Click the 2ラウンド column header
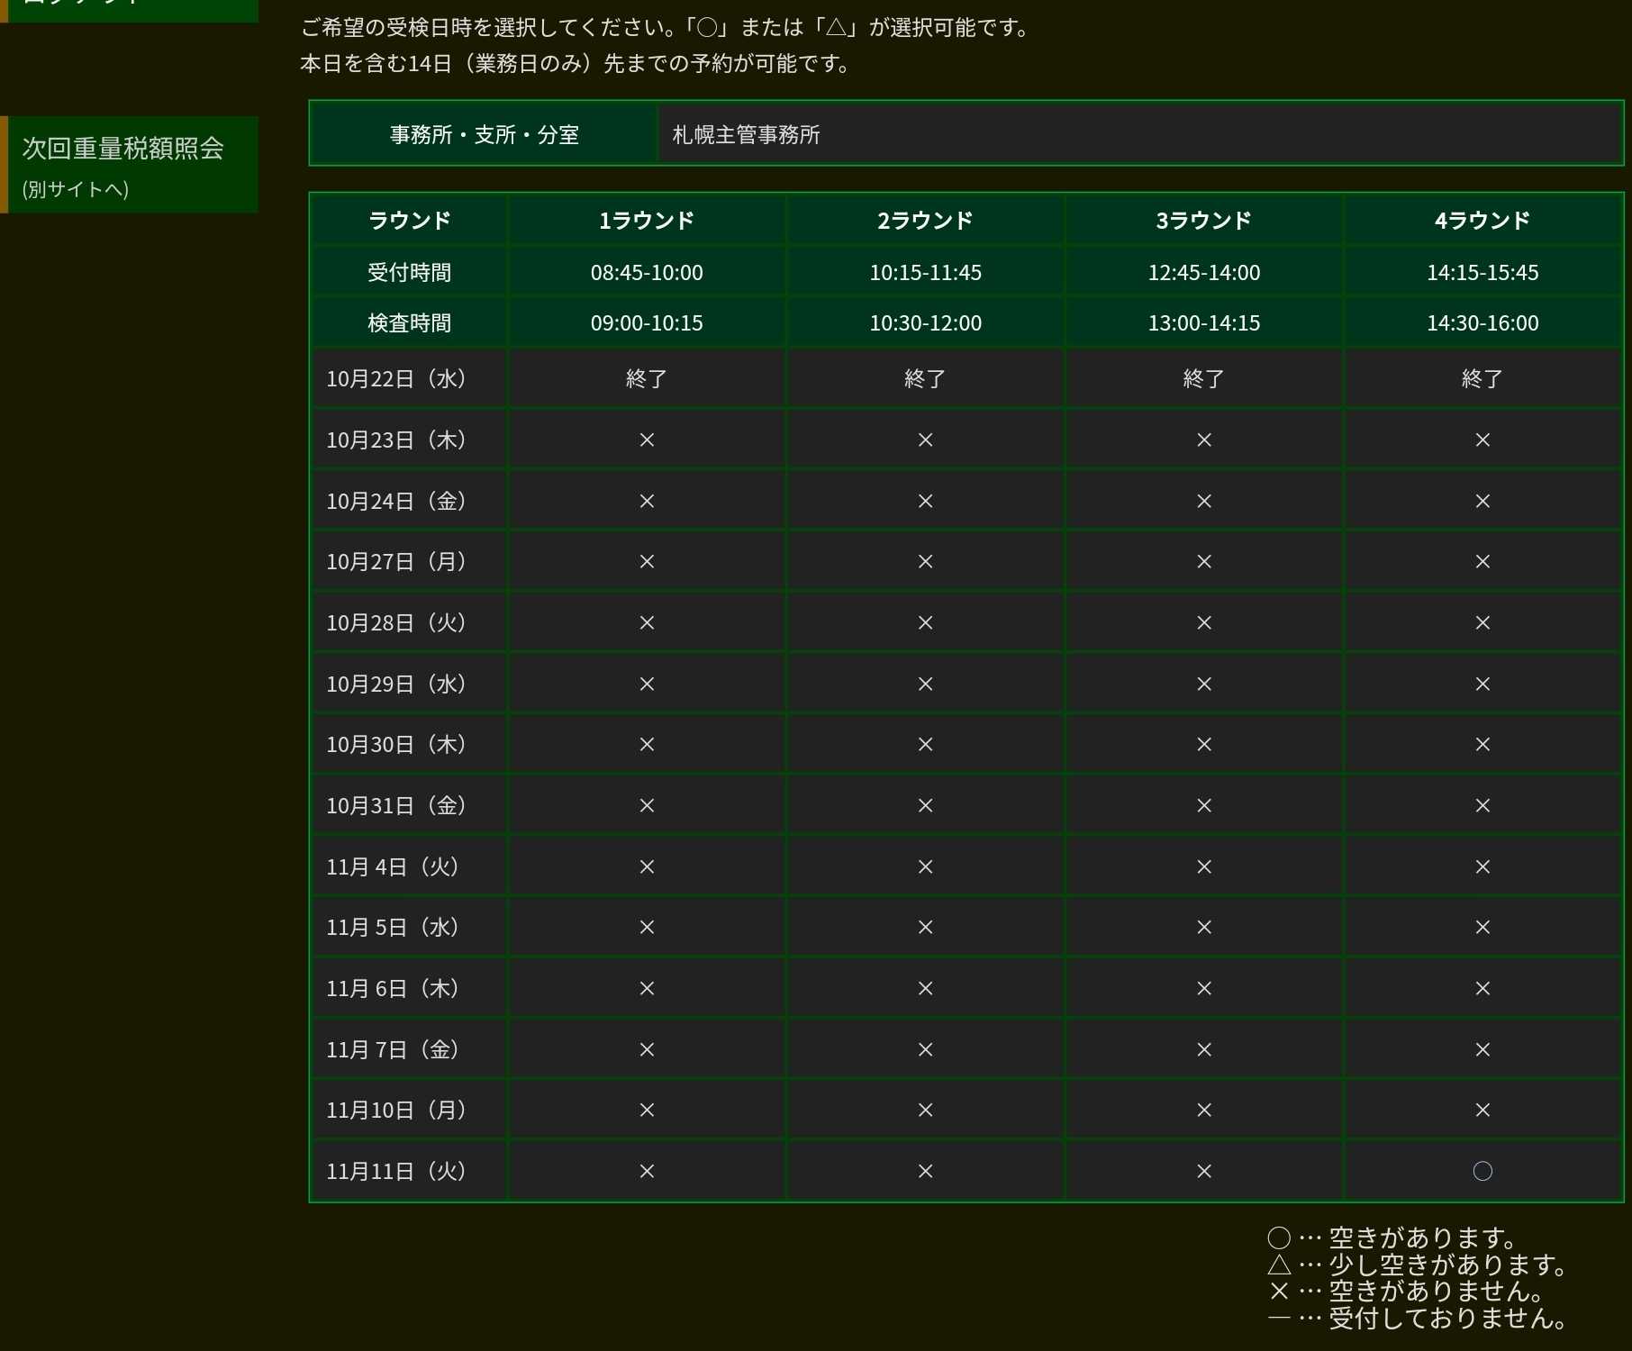This screenshot has height=1351, width=1632. pos(925,220)
